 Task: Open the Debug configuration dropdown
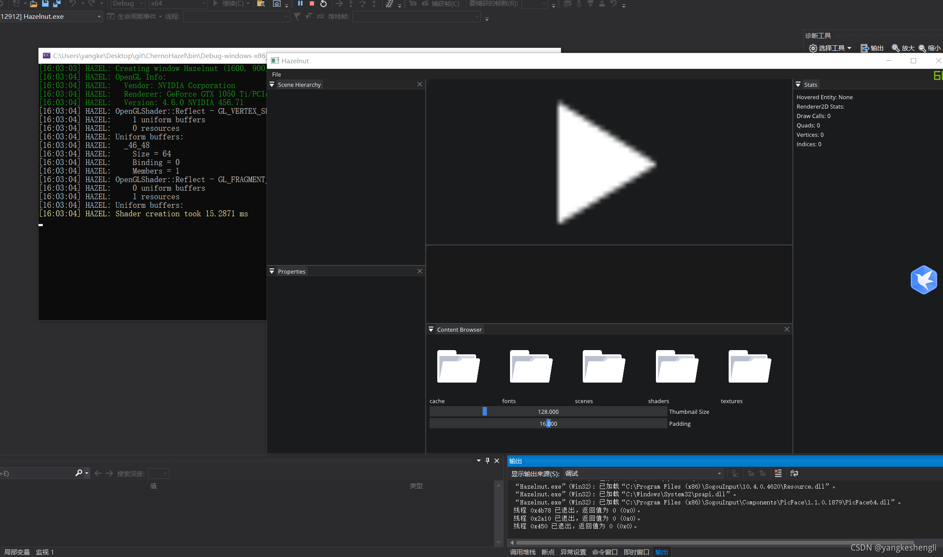pyautogui.click(x=128, y=3)
